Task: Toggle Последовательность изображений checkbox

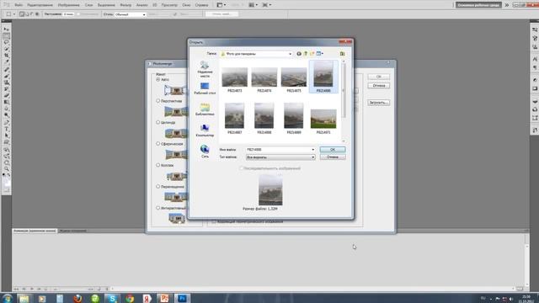Action: click(242, 168)
